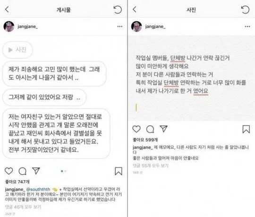Screen dimensions: 255x217
Task: Open three-dot options on right post
Action: pos(247,26)
